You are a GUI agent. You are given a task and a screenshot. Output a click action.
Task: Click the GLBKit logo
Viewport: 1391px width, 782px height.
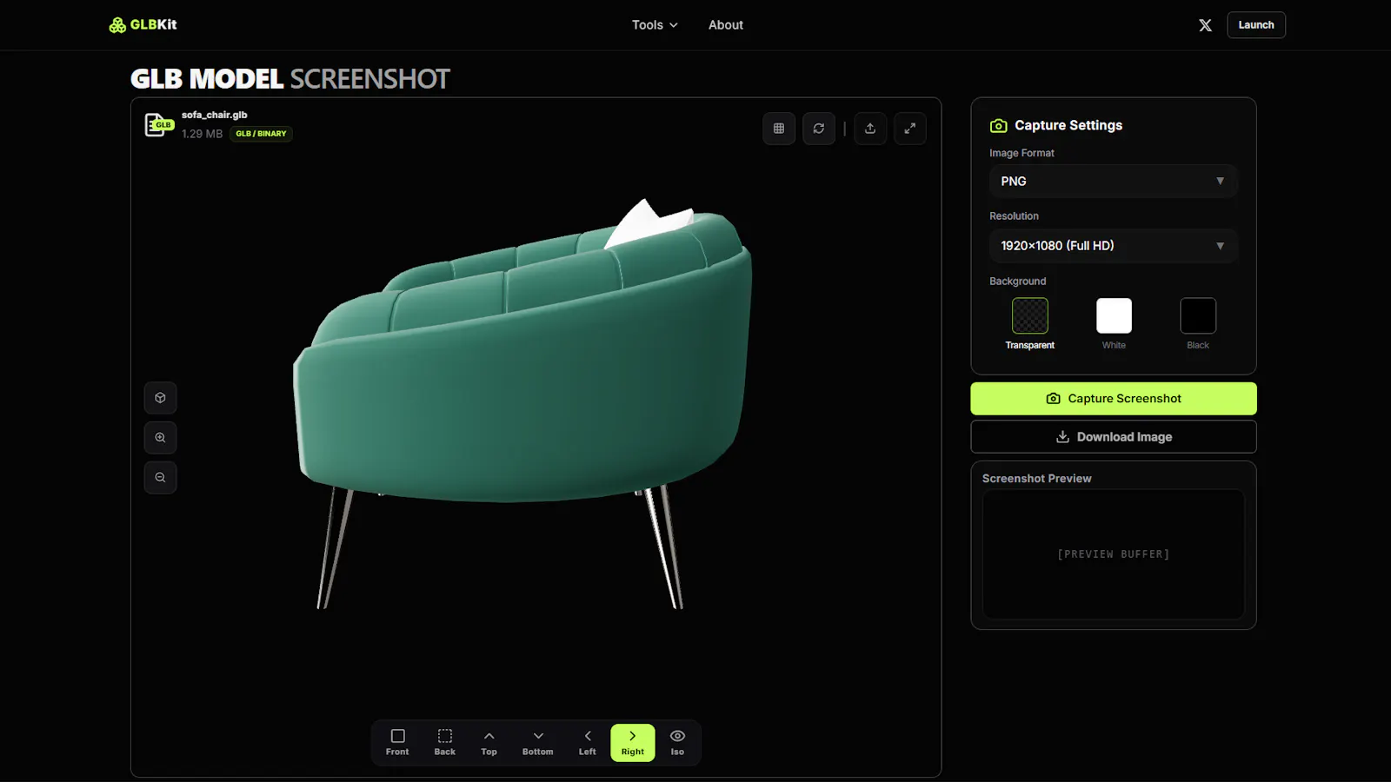[143, 25]
